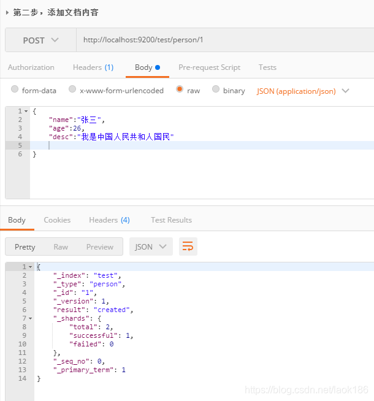Image resolution: width=374 pixels, height=401 pixels.
Task: Select the request Body tab
Action: (147, 67)
